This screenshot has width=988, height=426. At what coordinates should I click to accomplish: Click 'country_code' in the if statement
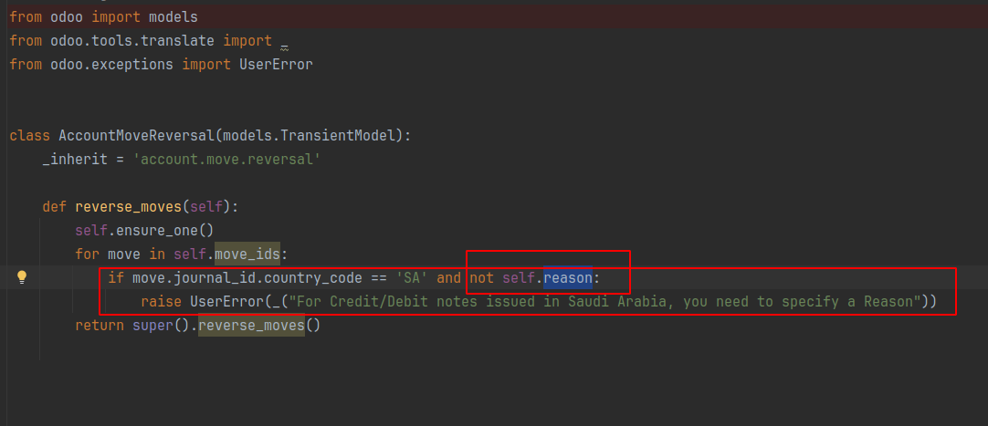(314, 277)
